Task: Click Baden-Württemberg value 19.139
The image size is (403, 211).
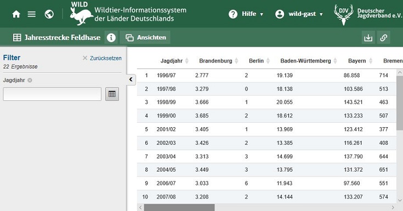Action: tap(285, 75)
